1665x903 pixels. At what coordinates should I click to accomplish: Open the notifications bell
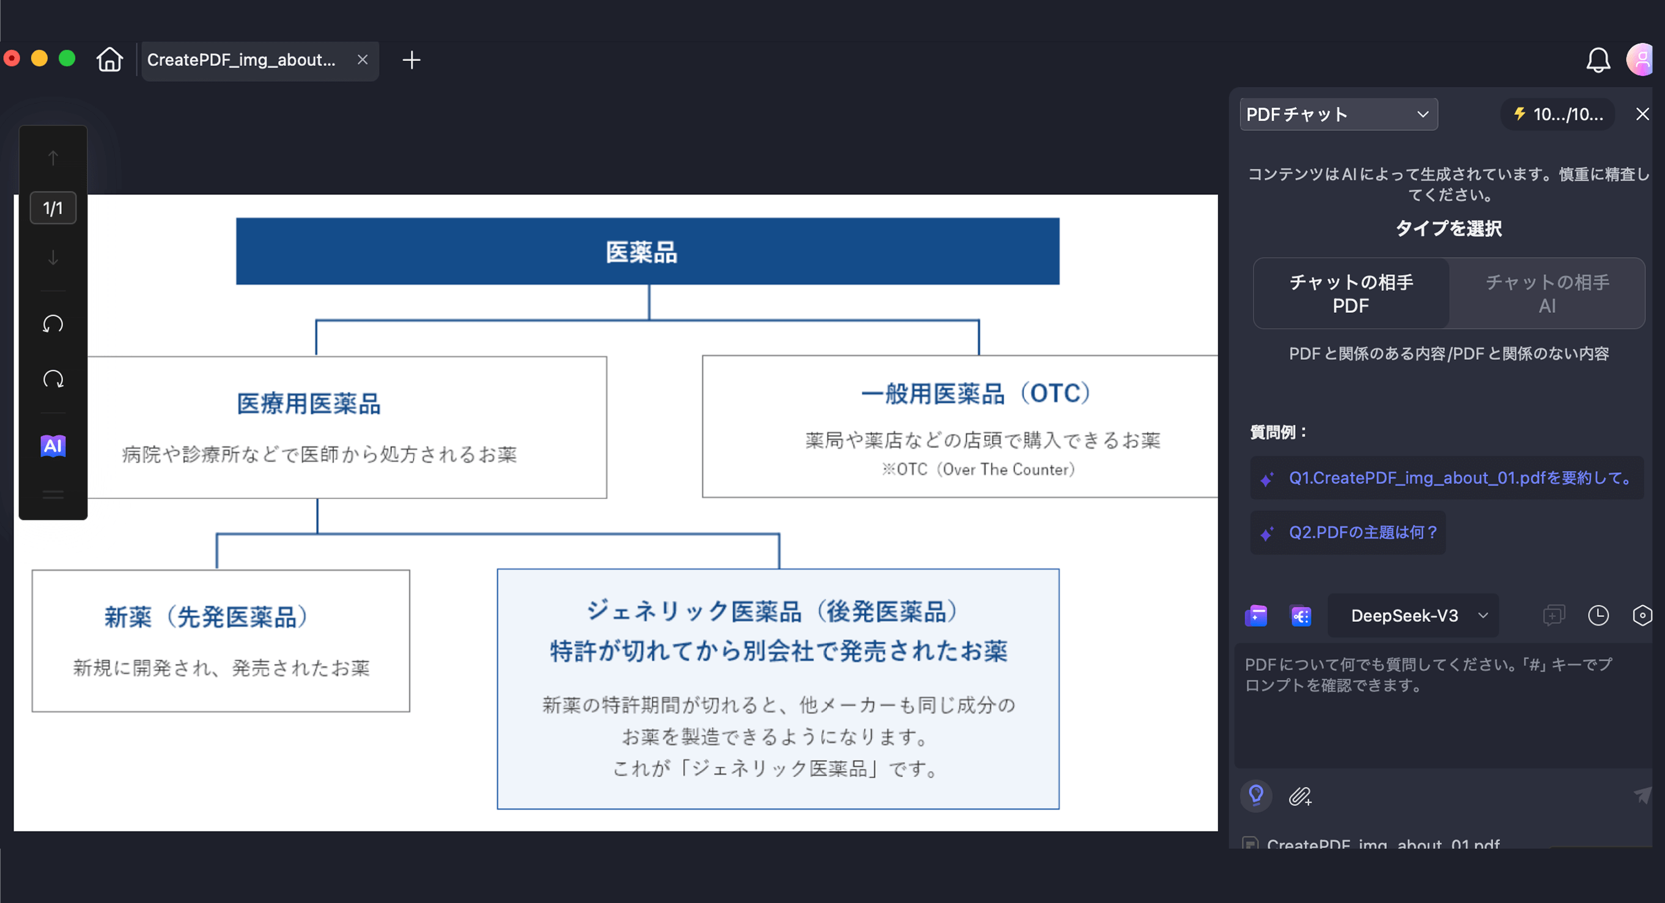coord(1597,60)
